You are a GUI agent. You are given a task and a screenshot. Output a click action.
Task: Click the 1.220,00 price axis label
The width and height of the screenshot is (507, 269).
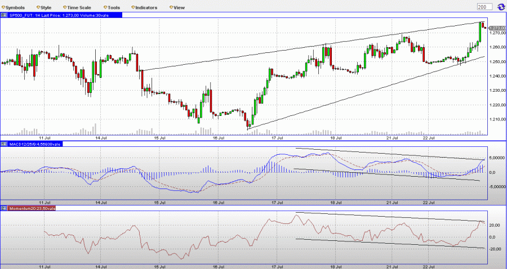pyautogui.click(x=497, y=105)
